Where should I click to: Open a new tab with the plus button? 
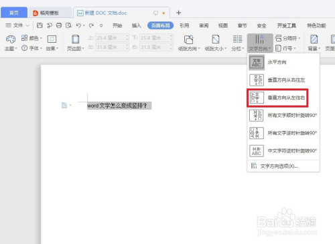(x=178, y=13)
